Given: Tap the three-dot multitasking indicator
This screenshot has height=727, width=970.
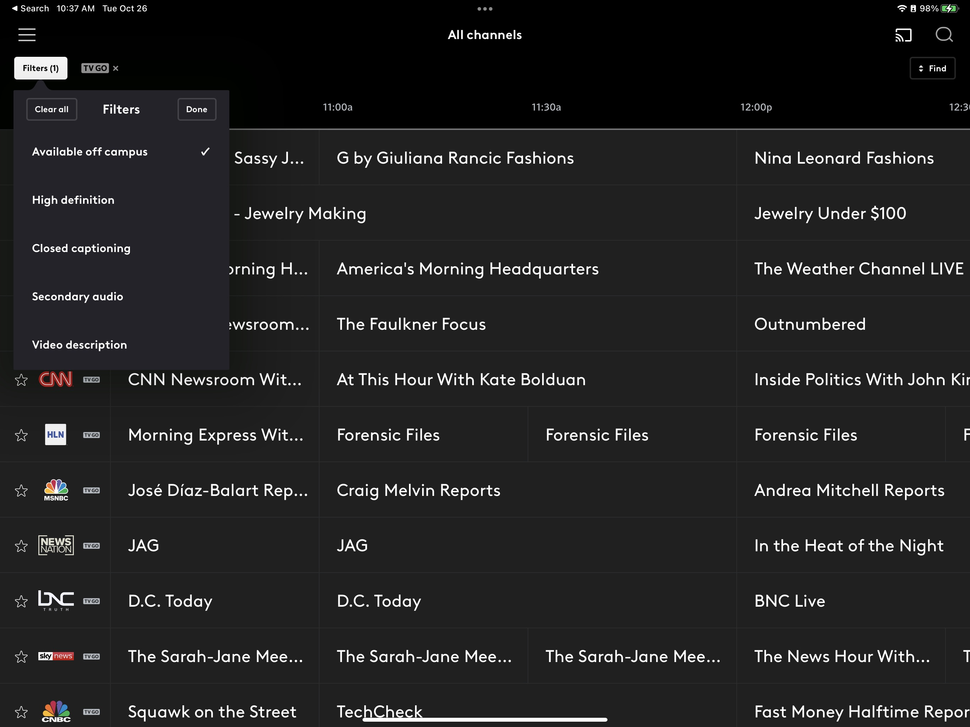Looking at the screenshot, I should tap(485, 9).
